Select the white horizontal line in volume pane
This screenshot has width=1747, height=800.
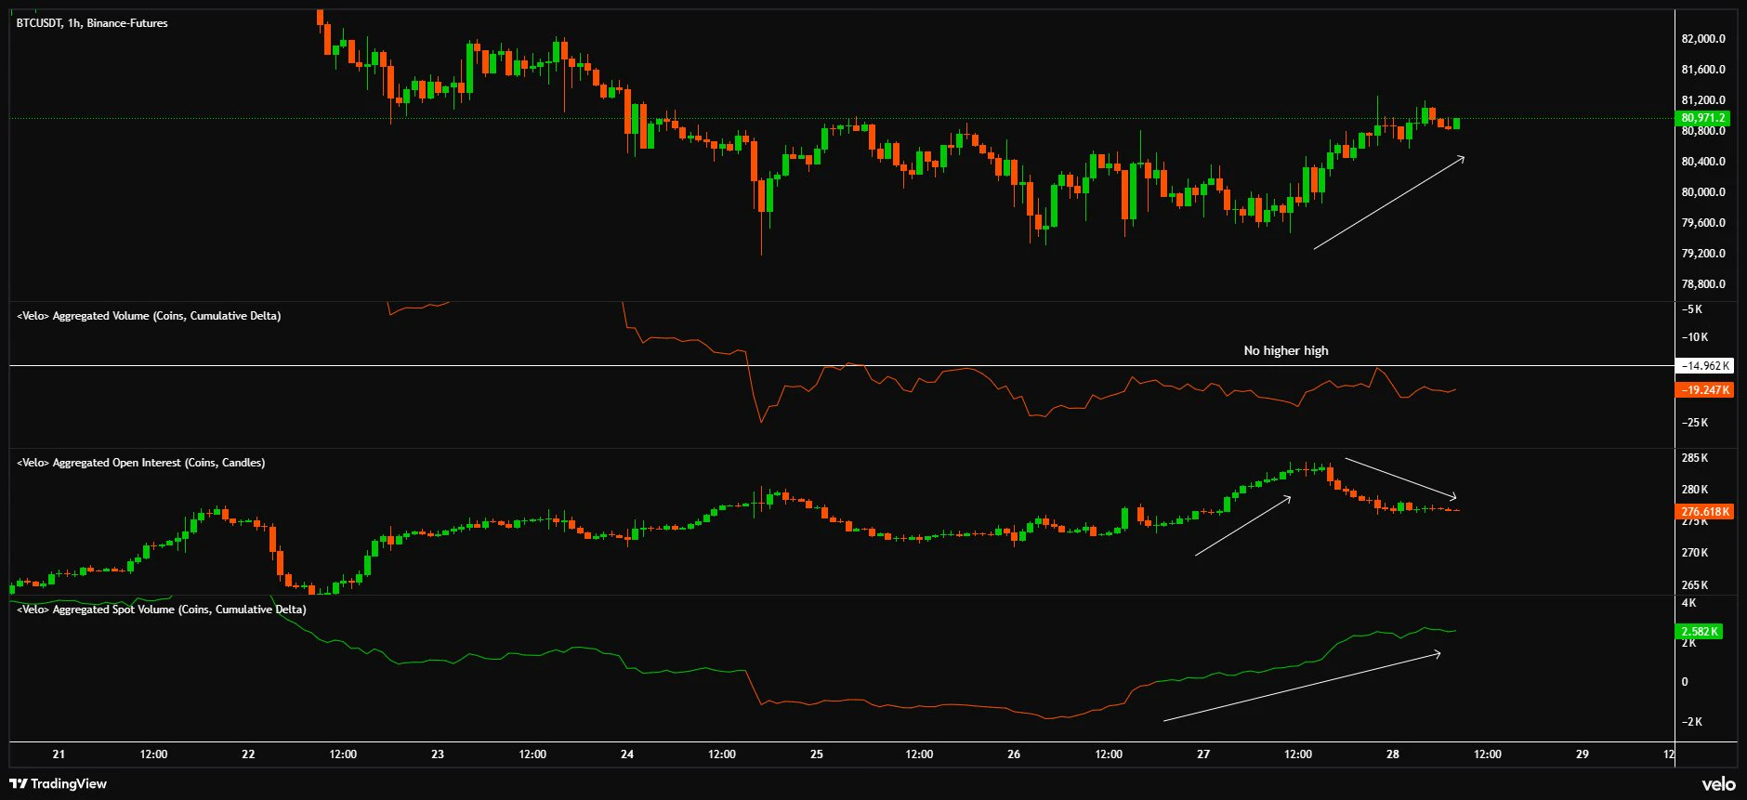841,366
